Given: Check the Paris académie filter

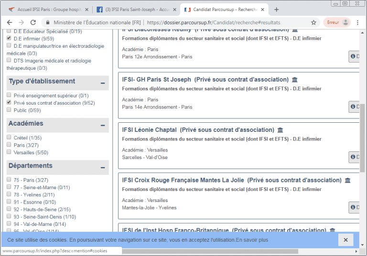Looking at the screenshot, I should tap(9, 144).
